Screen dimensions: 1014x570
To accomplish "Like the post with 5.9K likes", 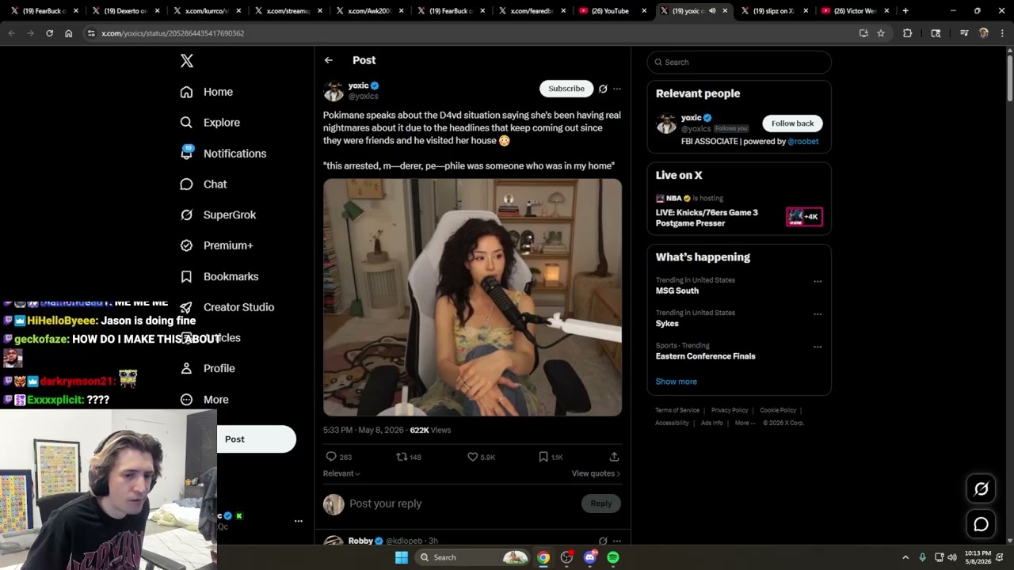I will click(x=472, y=457).
